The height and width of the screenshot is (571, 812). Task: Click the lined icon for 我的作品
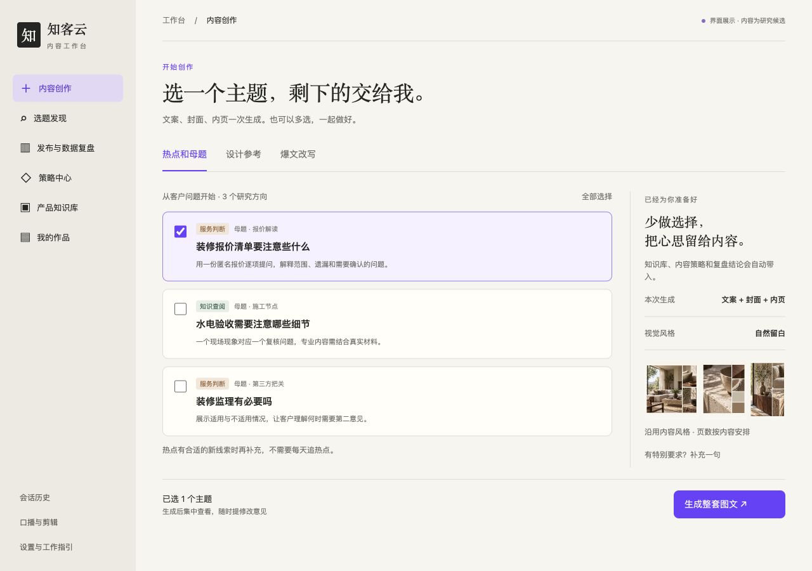coord(25,237)
